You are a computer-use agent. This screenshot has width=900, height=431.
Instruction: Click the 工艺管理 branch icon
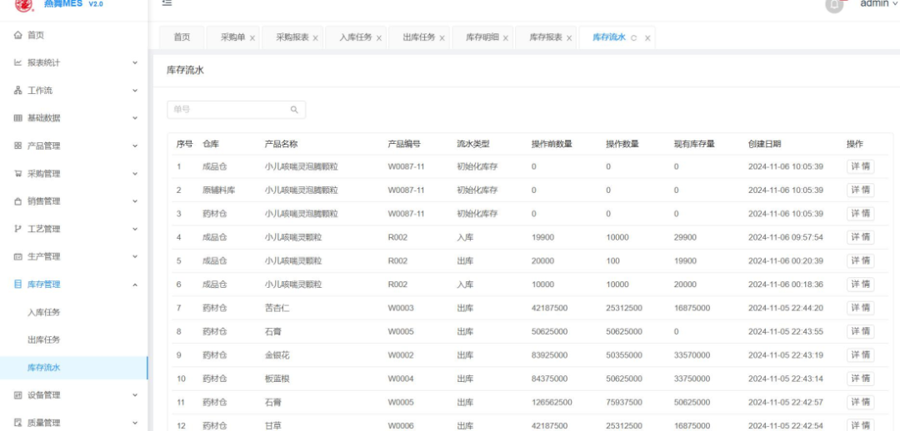(x=17, y=229)
